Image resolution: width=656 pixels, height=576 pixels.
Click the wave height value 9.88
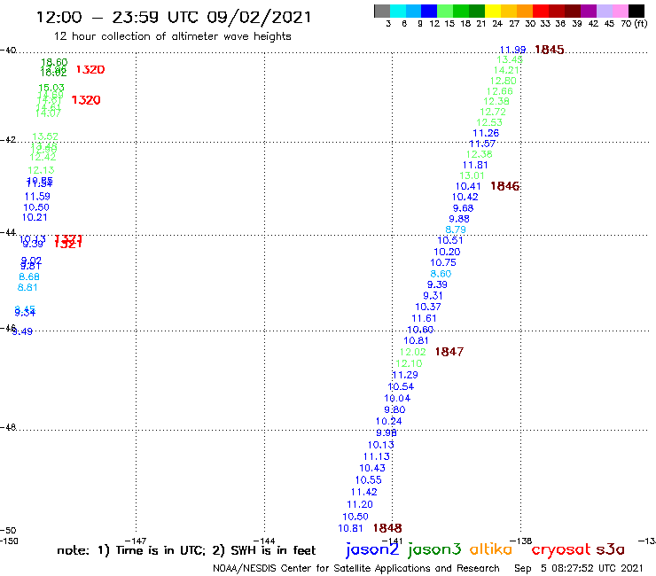pos(459,219)
